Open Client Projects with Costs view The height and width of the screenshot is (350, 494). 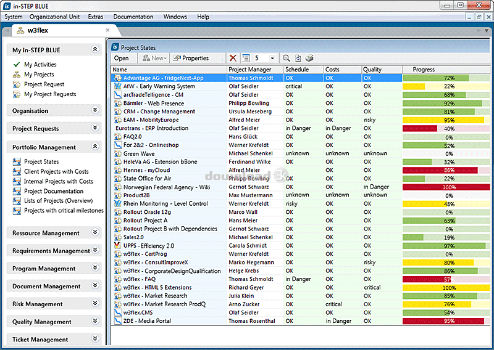(x=56, y=172)
